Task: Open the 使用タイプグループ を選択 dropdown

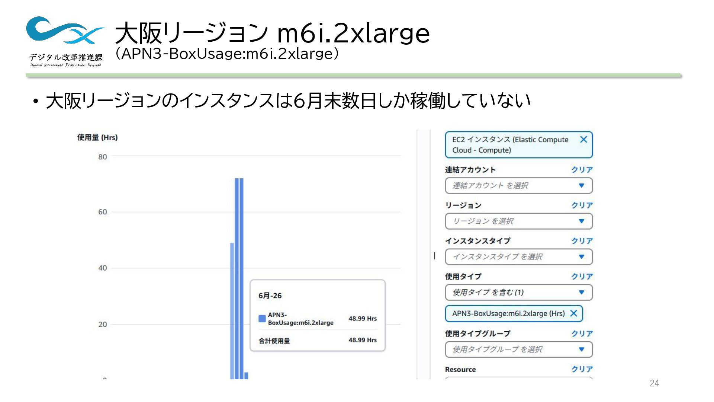Action: click(519, 349)
